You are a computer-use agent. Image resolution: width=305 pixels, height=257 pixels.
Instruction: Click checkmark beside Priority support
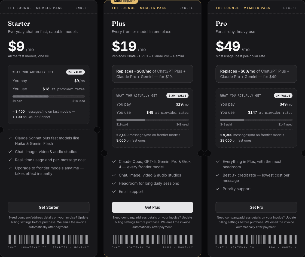tap(218, 189)
